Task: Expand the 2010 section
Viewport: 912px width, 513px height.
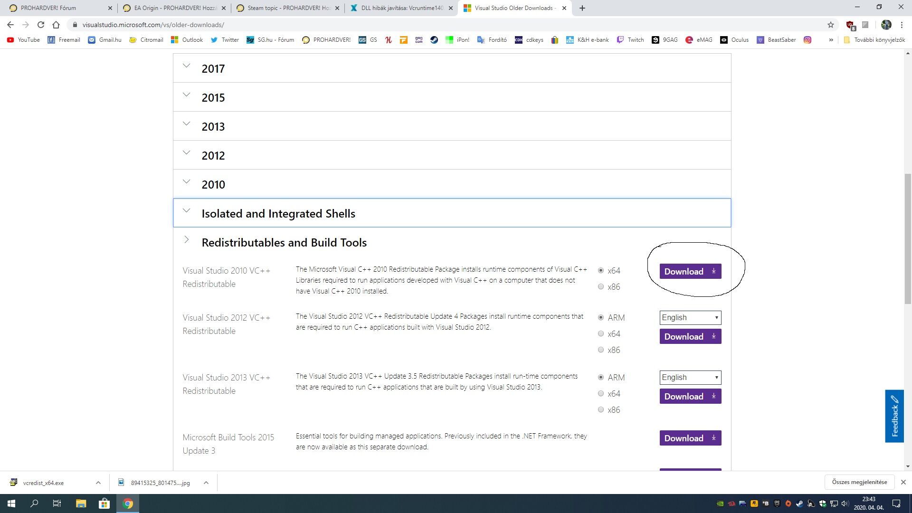Action: point(452,184)
